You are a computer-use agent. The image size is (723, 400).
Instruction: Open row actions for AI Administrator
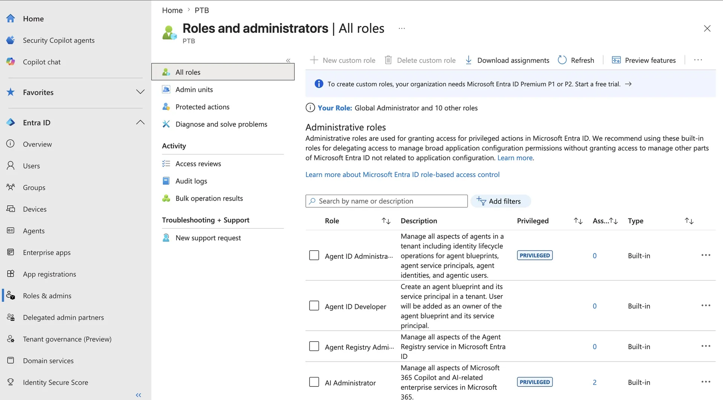coord(706,382)
